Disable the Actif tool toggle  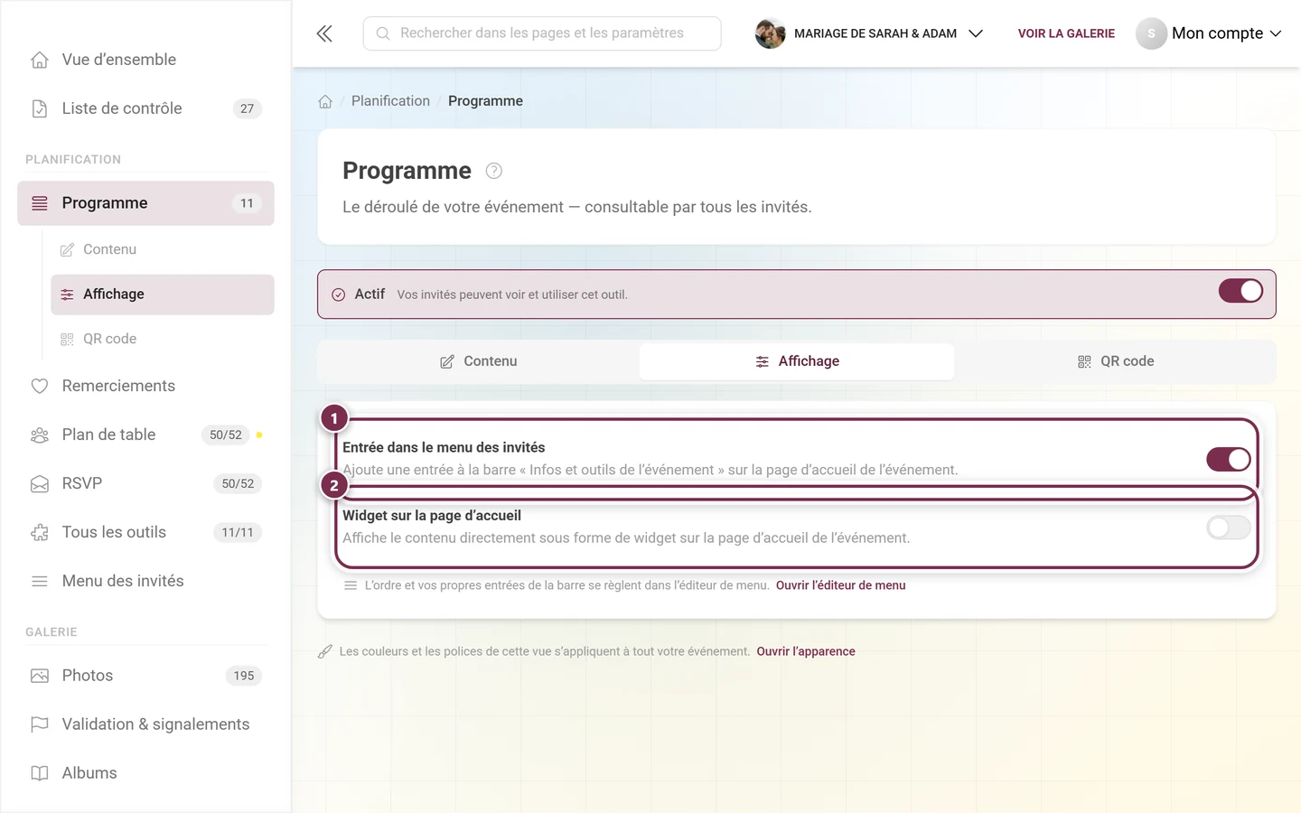pos(1240,291)
